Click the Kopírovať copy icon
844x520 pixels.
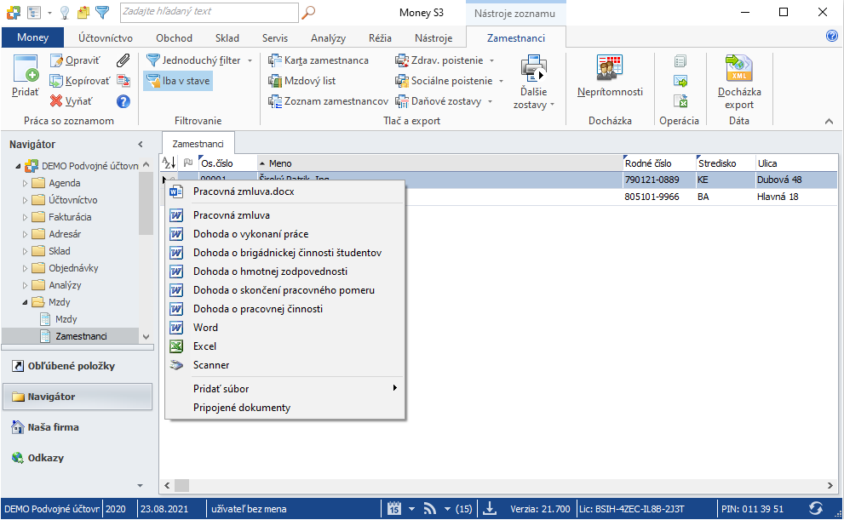(x=56, y=81)
